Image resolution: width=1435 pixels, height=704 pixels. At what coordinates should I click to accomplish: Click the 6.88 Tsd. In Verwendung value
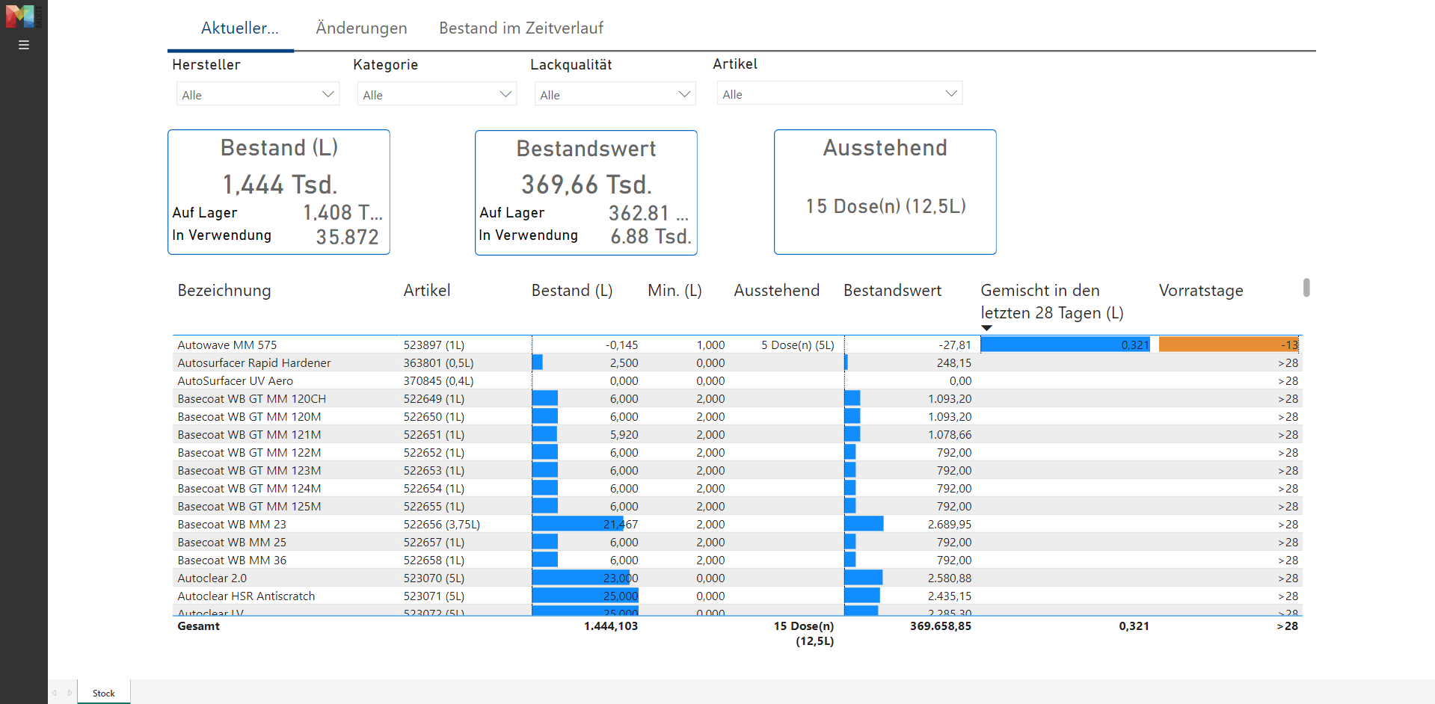click(x=651, y=237)
